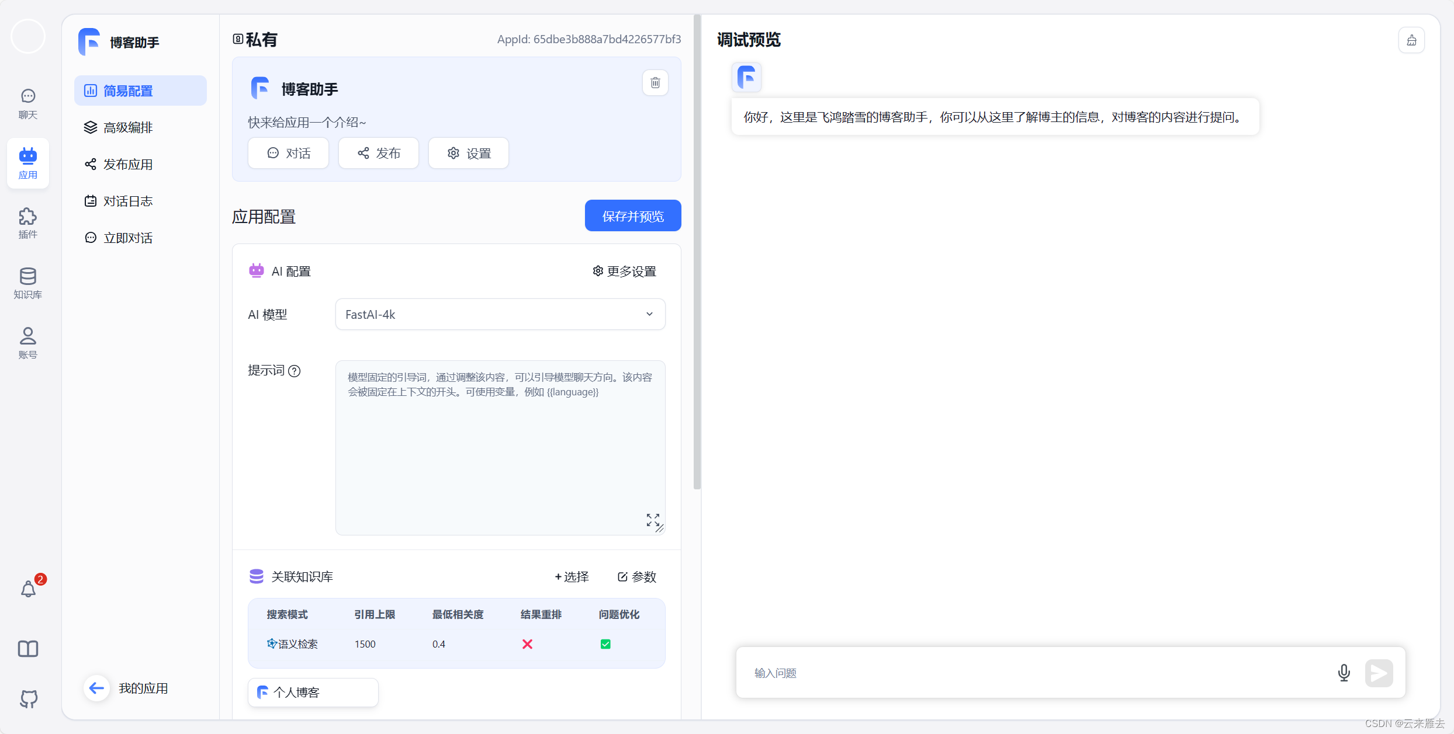This screenshot has height=734, width=1454.
Task: Click the share icon beside 调试预览
Action: coord(1412,40)
